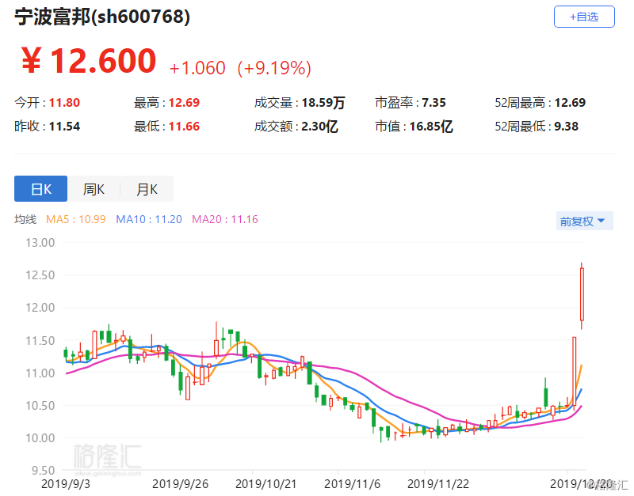Click the stock title 宁波富邦(sh600768)
This screenshot has width=634, height=496.
(102, 17)
